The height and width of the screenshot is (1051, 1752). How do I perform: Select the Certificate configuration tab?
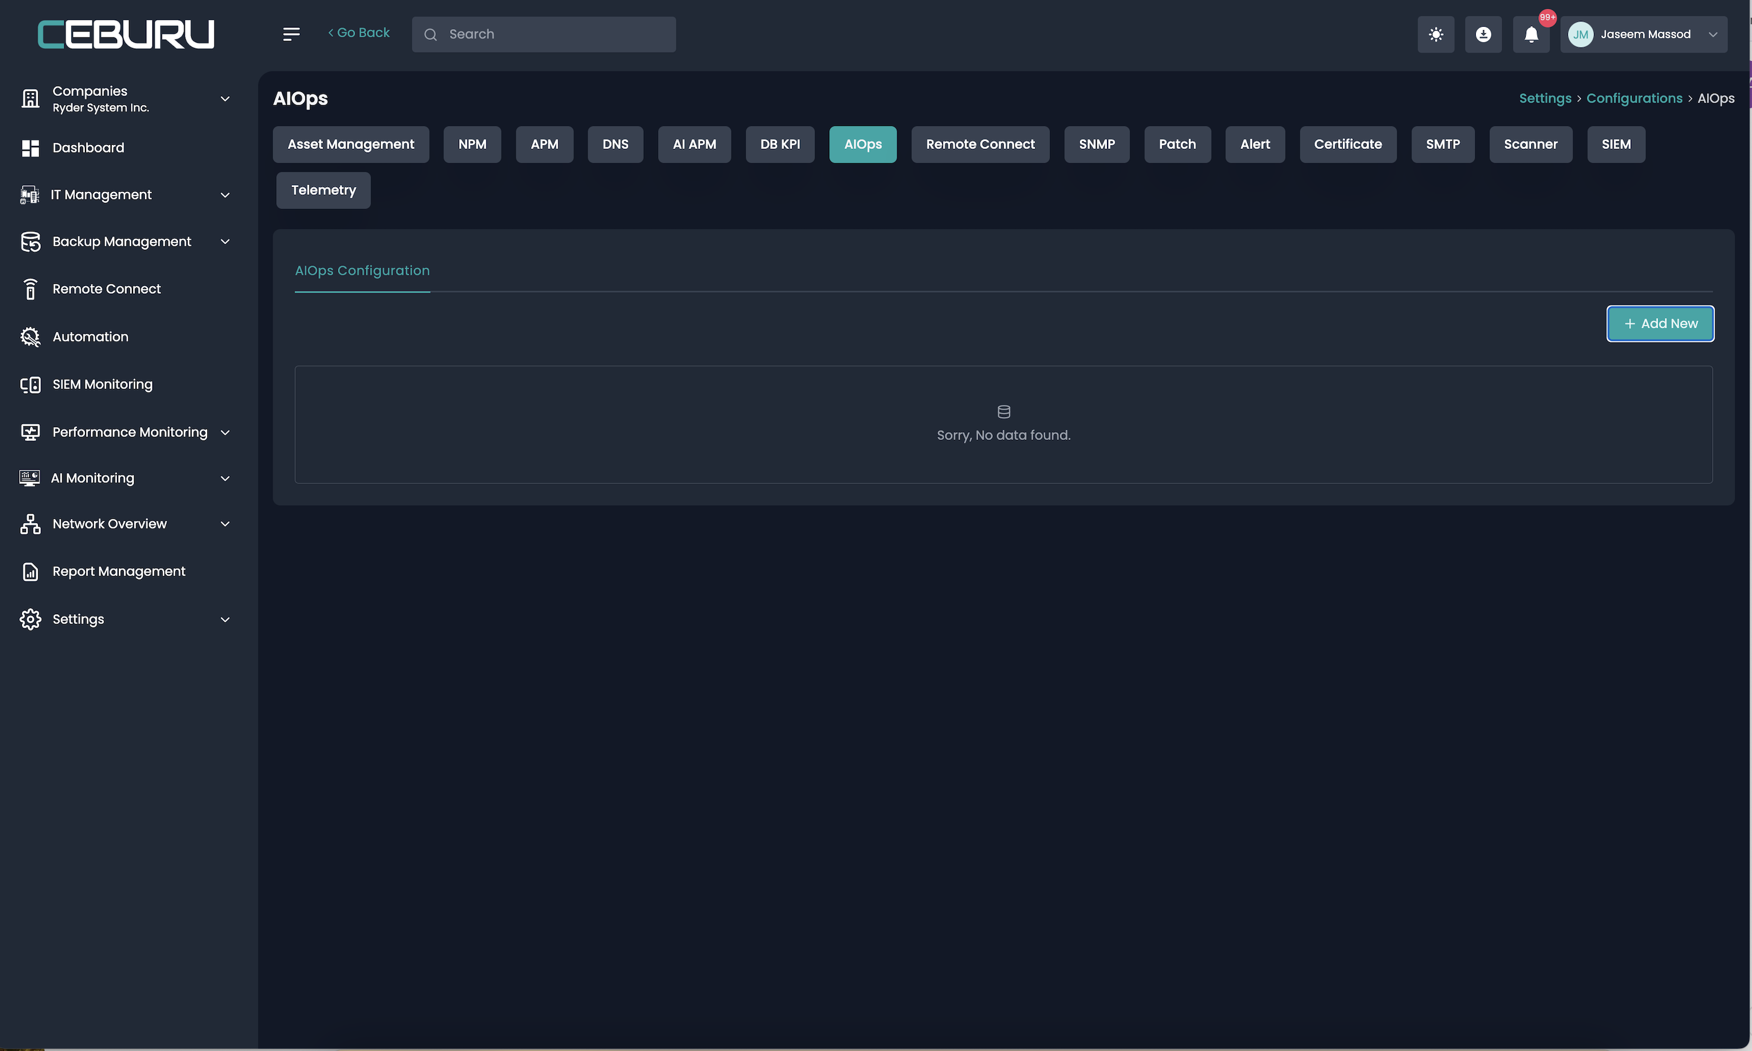(1348, 144)
